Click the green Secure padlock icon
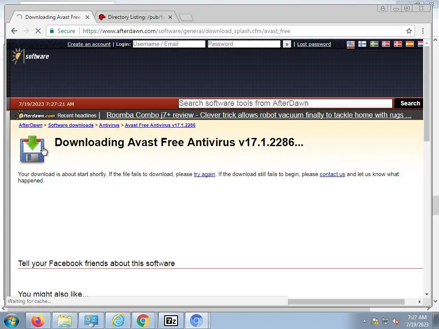The image size is (439, 329). point(52,31)
